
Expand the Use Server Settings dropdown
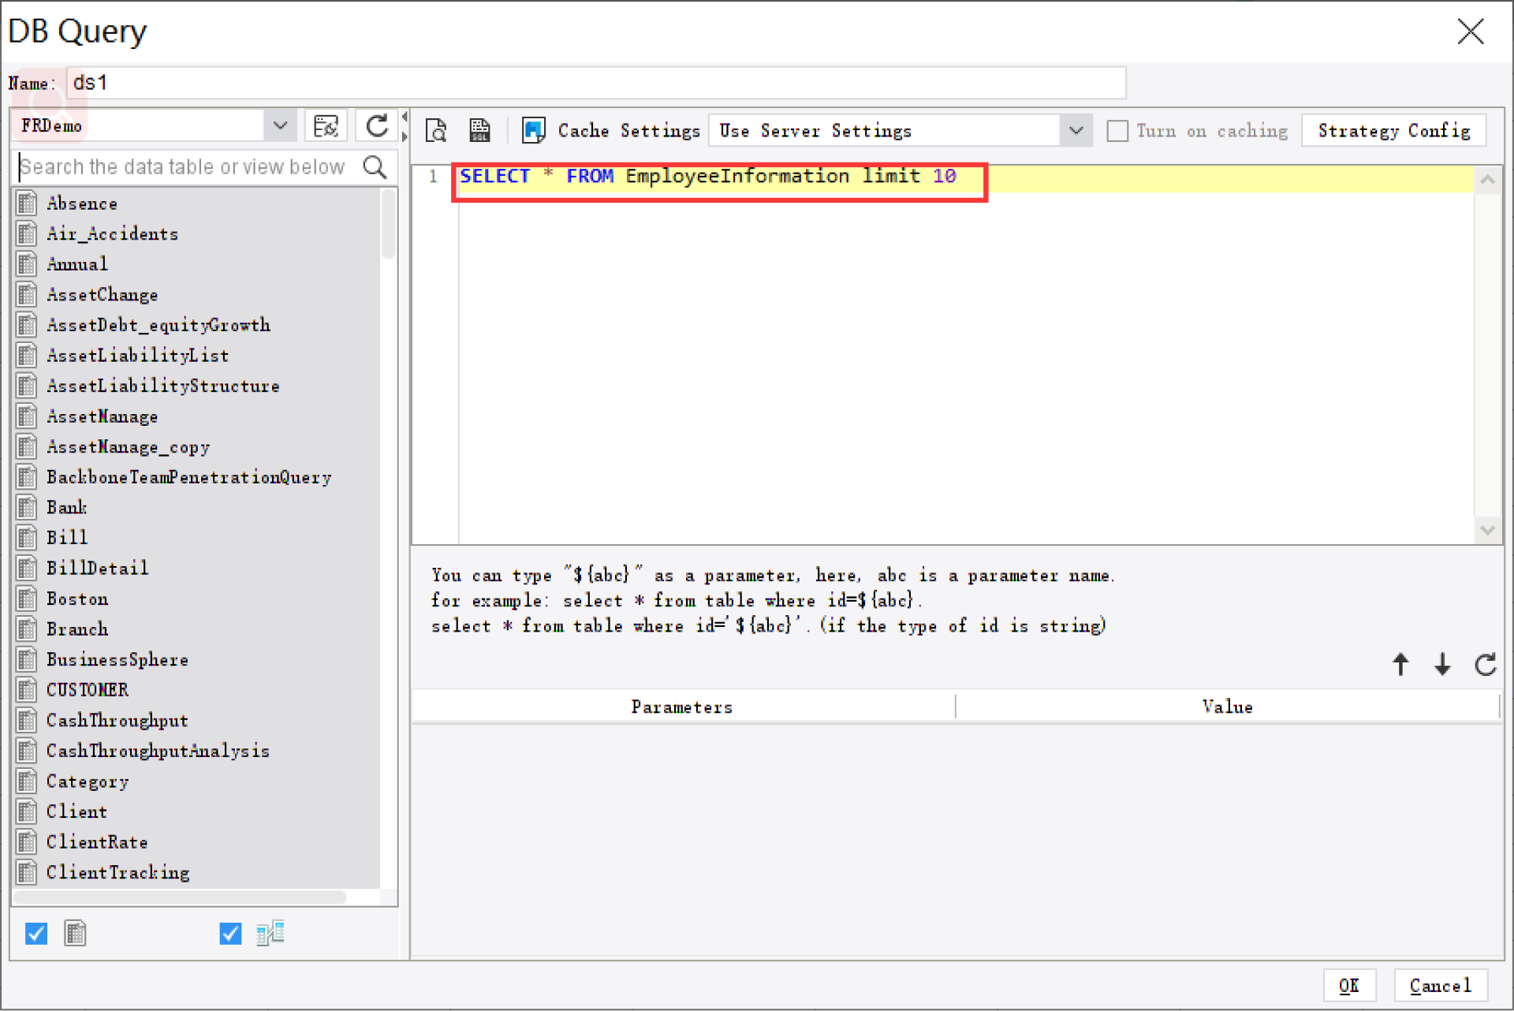pyautogui.click(x=1076, y=131)
